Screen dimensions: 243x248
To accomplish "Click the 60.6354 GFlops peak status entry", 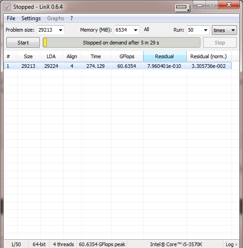I will pyautogui.click(x=102, y=244).
